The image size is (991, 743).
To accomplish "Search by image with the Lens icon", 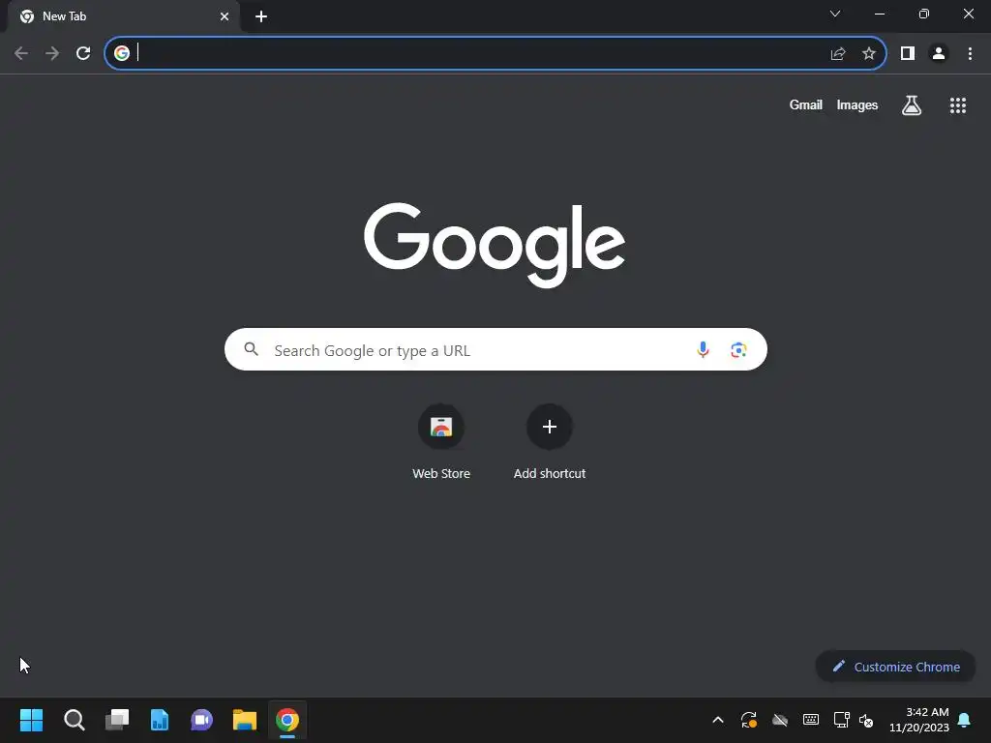I will pos(738,349).
